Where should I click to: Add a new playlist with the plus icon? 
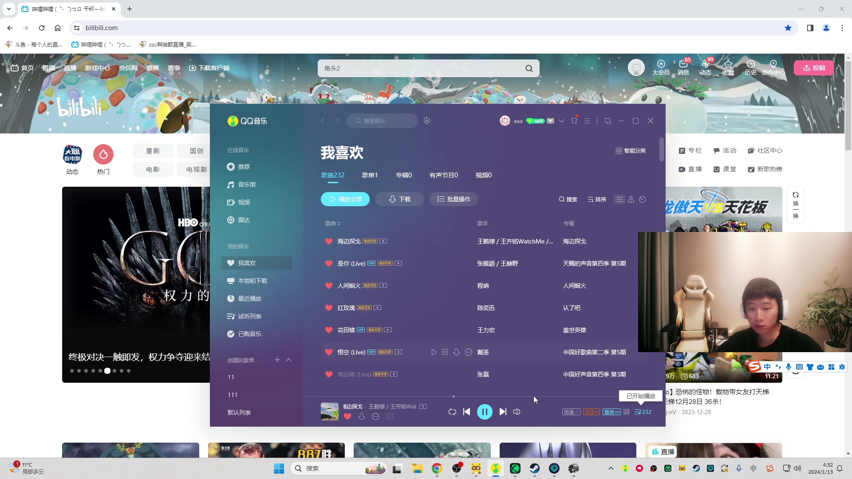[277, 360]
